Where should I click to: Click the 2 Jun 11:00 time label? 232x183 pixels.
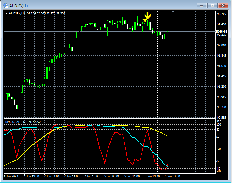click(72, 176)
